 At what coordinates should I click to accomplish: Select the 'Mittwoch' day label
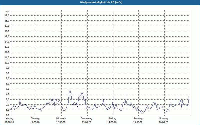click(x=61, y=118)
